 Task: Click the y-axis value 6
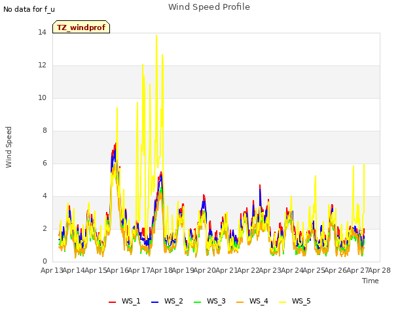tap(45, 164)
